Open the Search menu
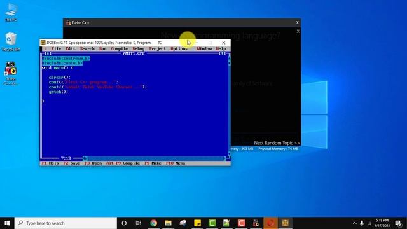This screenshot has width=407, height=229. point(87,48)
